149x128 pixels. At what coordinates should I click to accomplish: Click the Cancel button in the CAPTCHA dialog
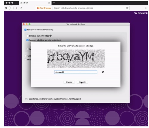[69, 82]
